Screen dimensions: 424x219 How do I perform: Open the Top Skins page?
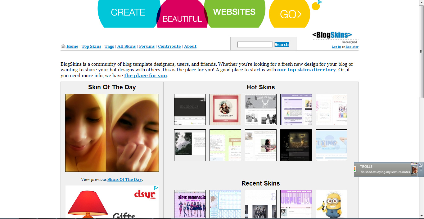pos(91,47)
